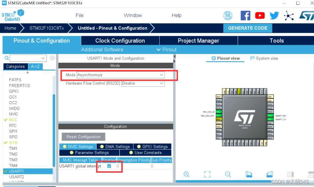Click the Reset Configuration button

(x=83, y=137)
